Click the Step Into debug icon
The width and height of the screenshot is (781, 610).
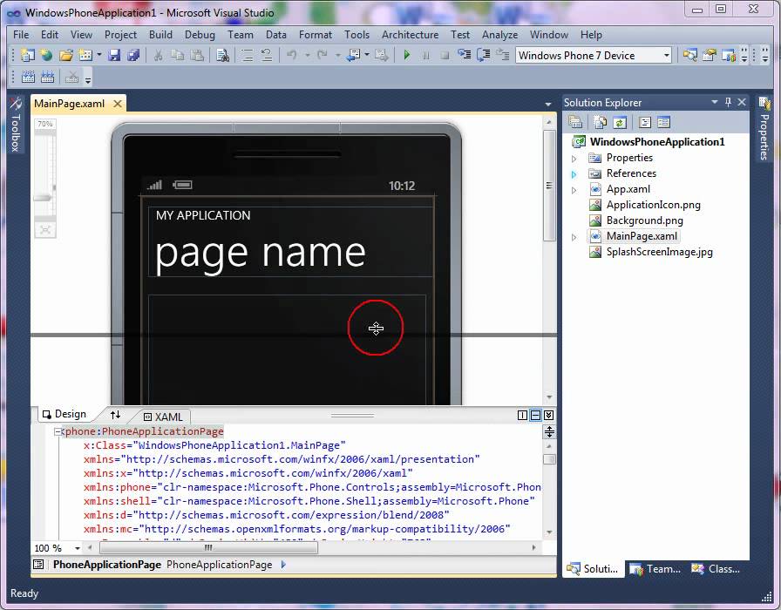pyautogui.click(x=465, y=55)
